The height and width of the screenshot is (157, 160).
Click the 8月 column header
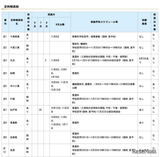tap(46, 24)
